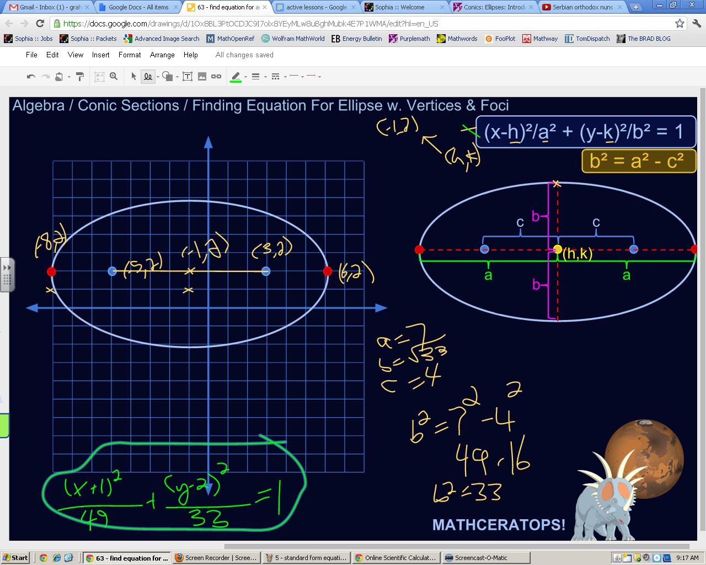Open the Purplemath bookmark
706x565 pixels.
(x=409, y=39)
